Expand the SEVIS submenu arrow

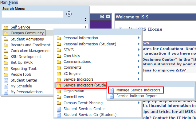[139, 49]
